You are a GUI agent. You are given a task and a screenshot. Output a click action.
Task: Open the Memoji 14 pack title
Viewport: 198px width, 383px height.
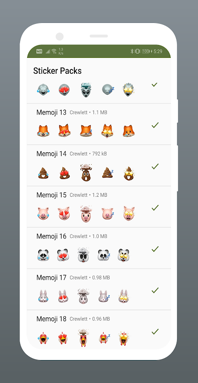[52, 154]
